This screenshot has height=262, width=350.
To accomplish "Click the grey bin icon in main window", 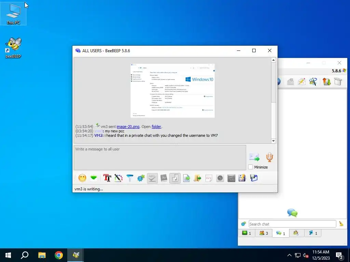I will click(338, 82).
